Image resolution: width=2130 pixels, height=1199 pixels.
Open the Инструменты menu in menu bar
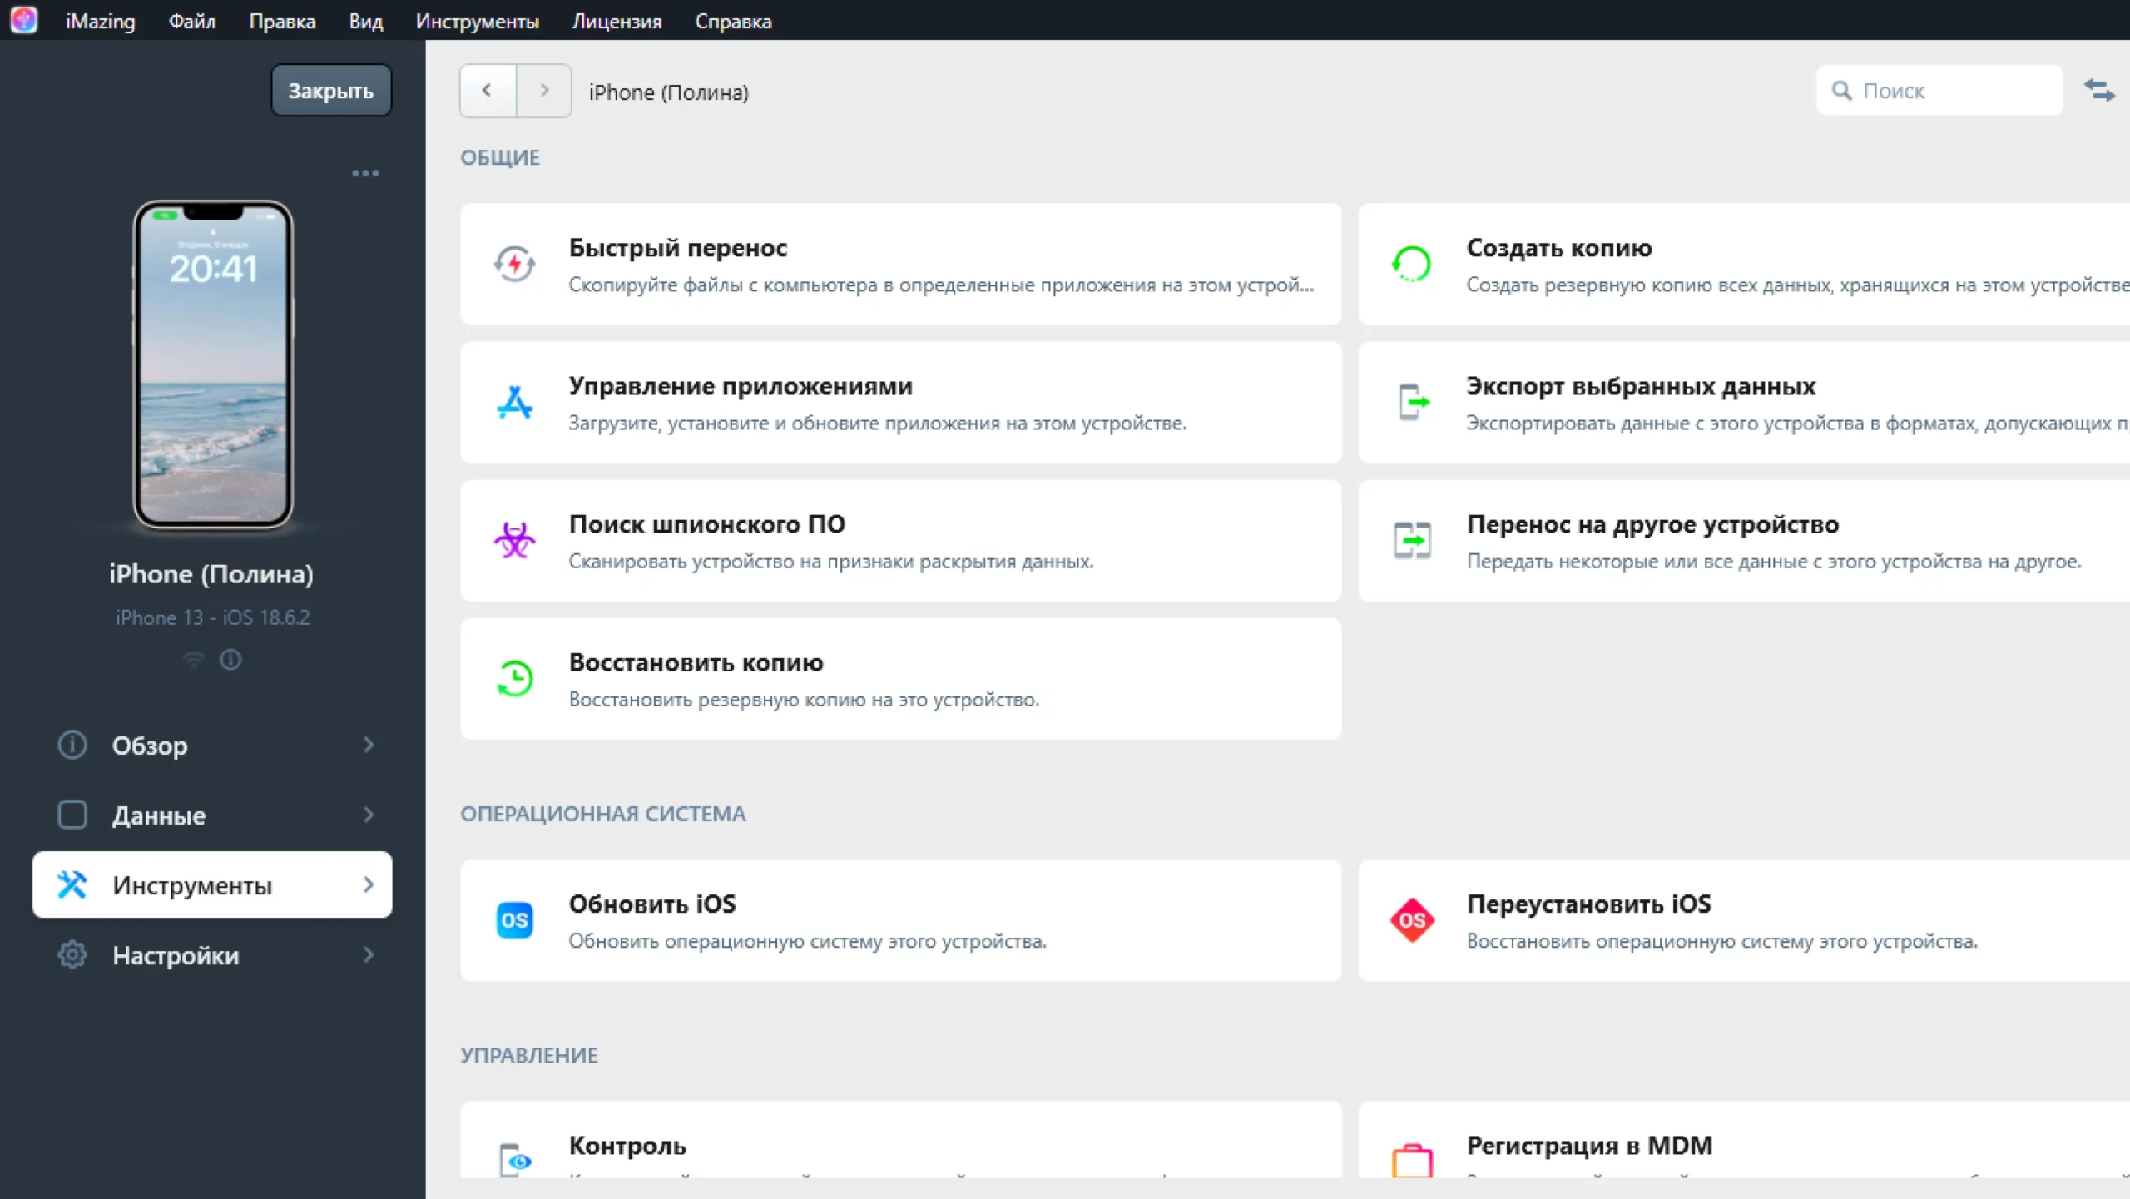[477, 22]
